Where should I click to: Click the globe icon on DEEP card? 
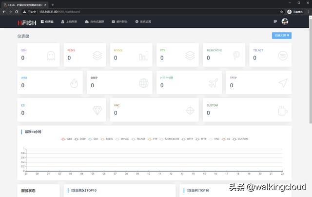pos(144,83)
